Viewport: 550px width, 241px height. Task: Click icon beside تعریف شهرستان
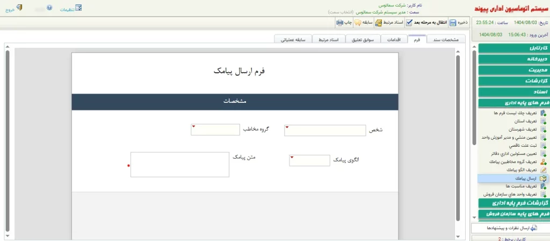544,129
